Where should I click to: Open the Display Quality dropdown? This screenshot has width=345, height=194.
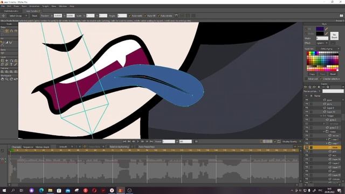[291, 141]
